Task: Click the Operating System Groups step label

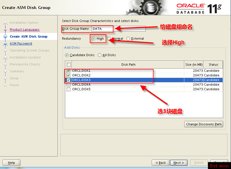Action: click(x=30, y=51)
